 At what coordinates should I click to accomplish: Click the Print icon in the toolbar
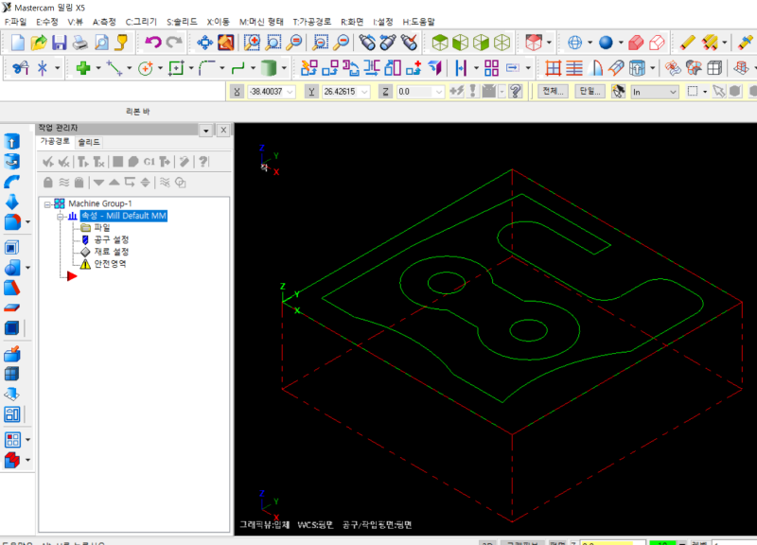tap(80, 42)
